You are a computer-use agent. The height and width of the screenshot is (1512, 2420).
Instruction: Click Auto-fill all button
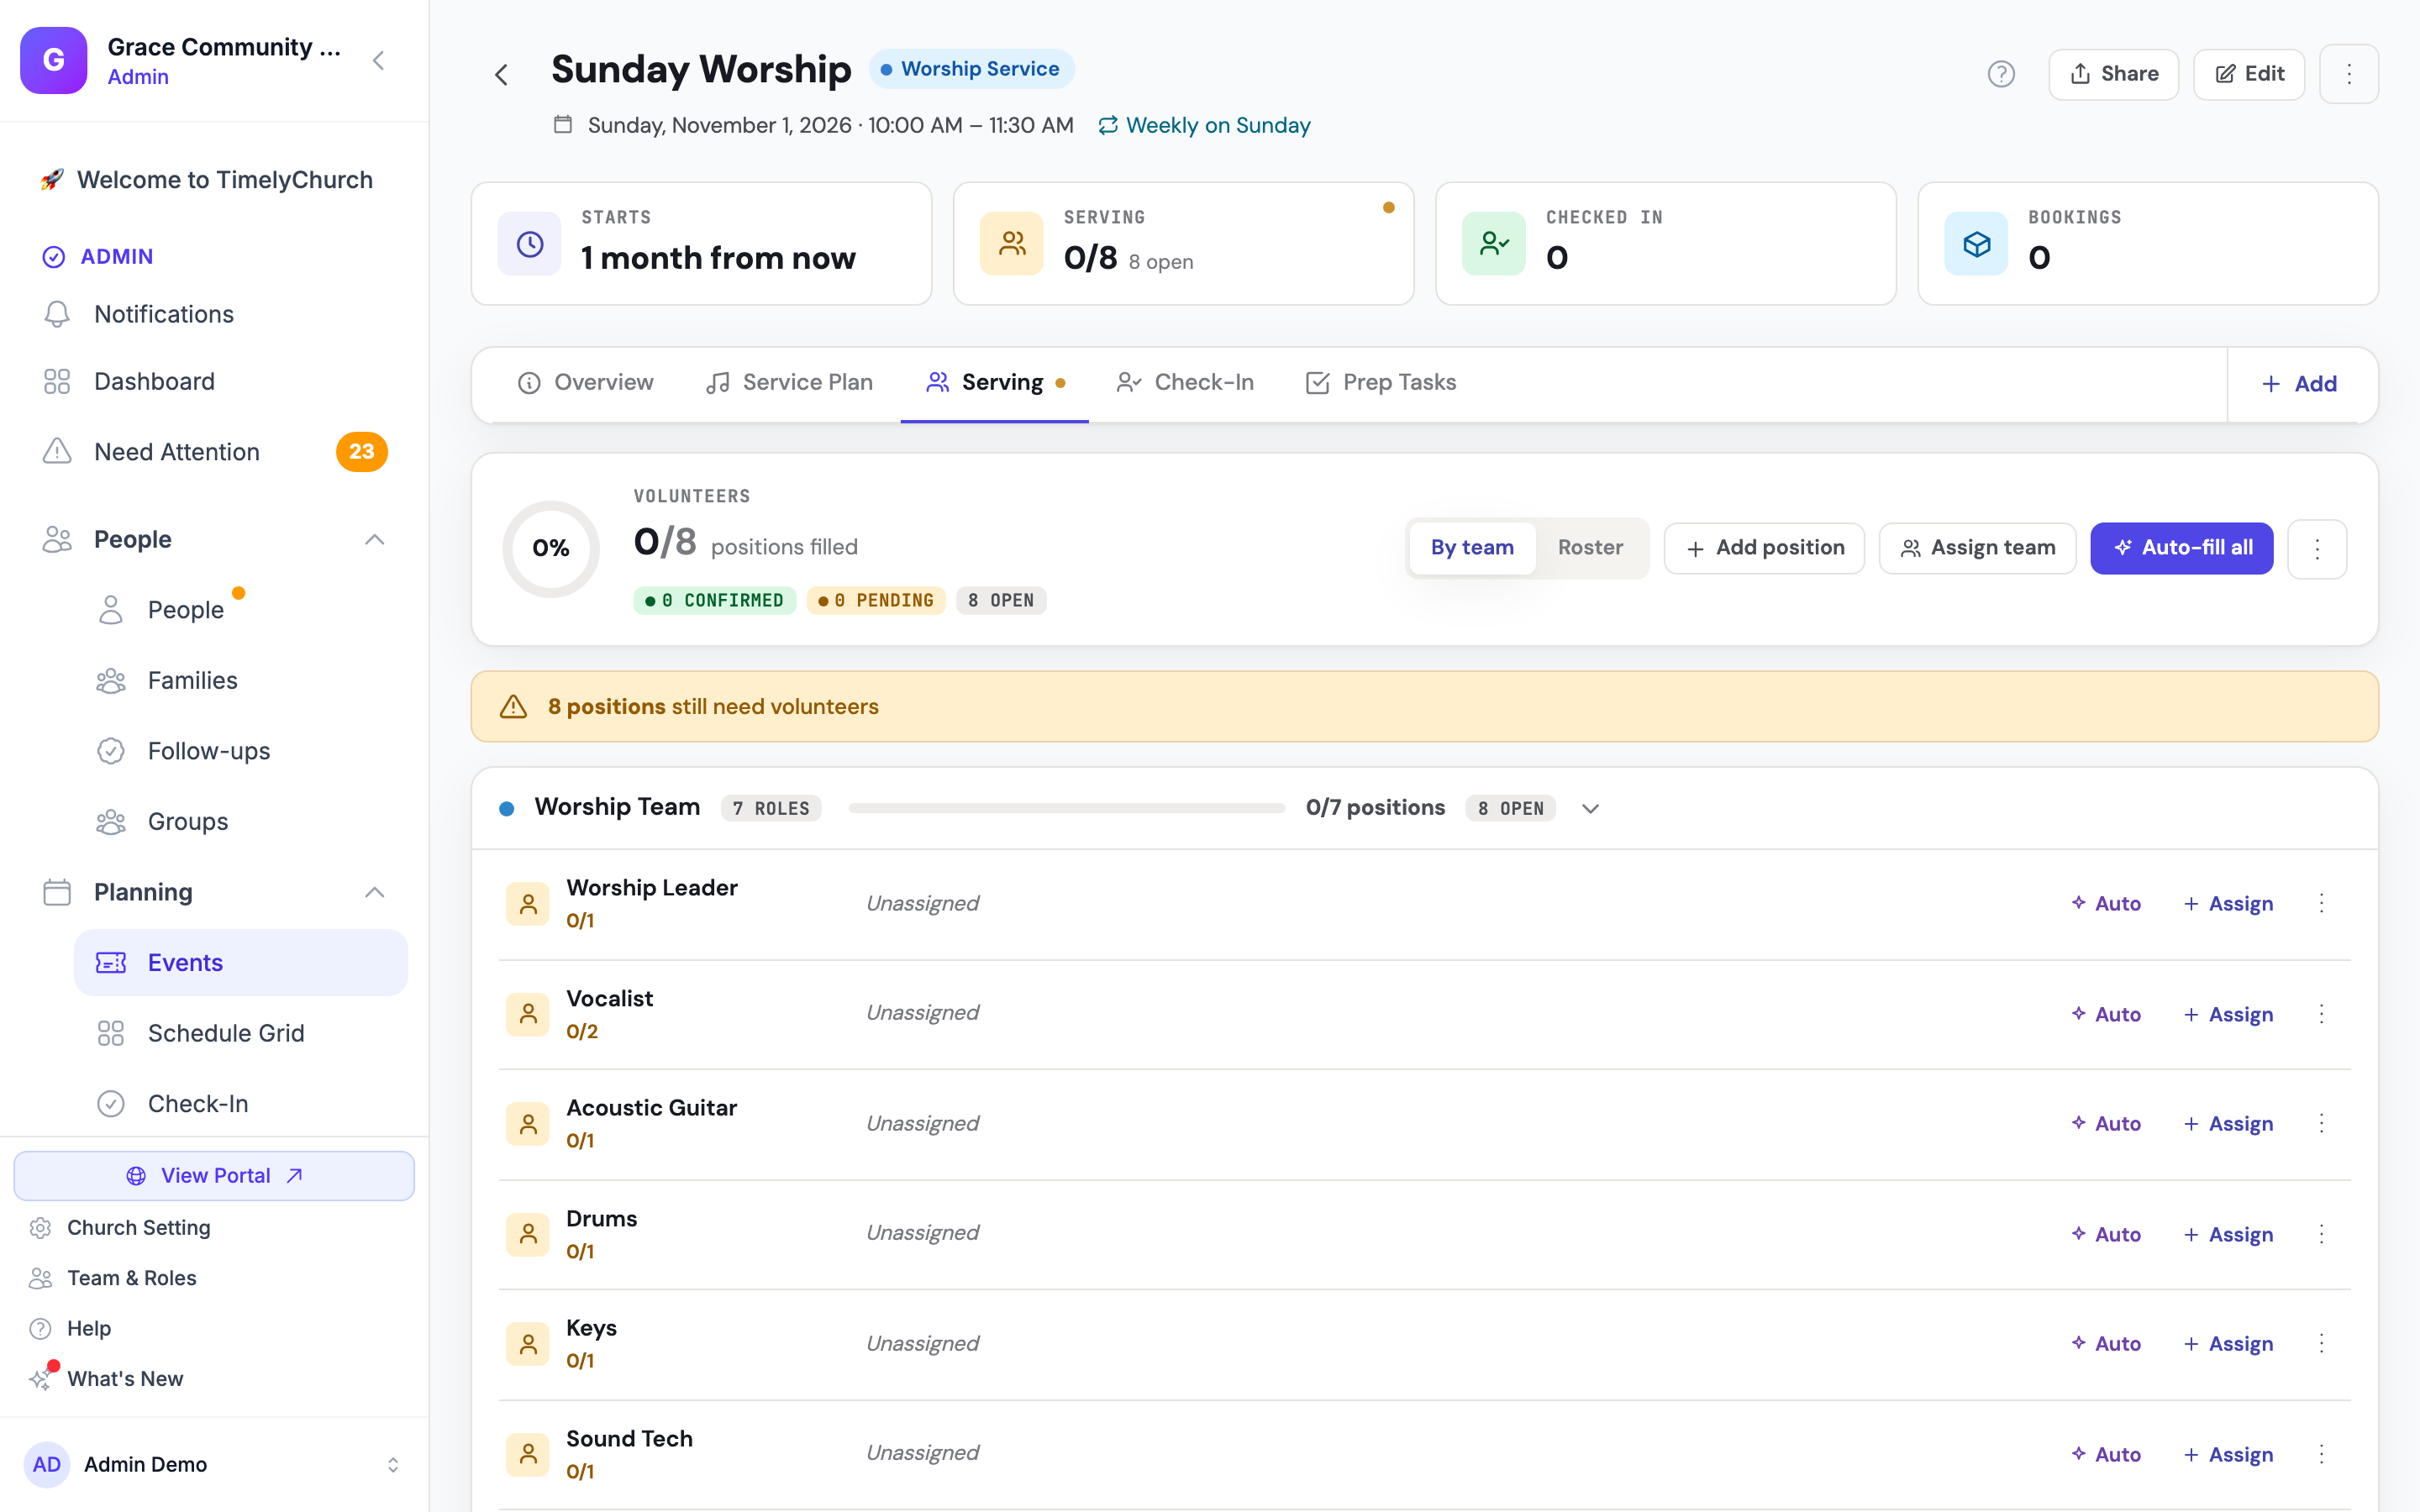2181,548
